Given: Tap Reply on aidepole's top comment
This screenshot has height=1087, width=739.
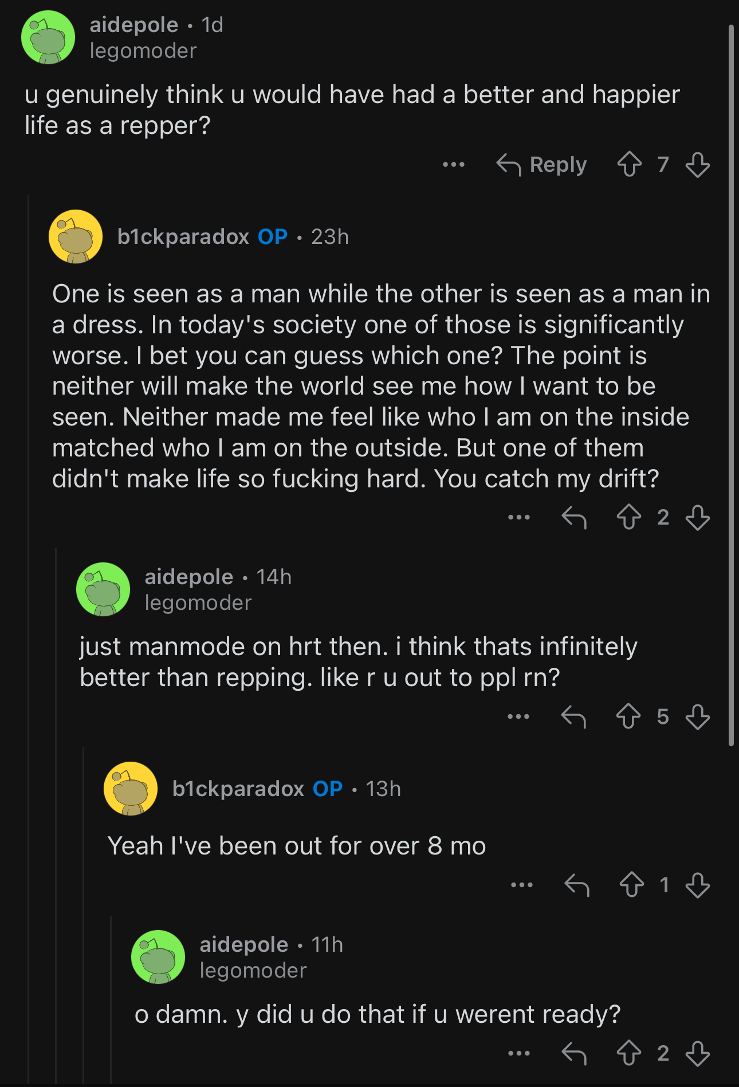Looking at the screenshot, I should click(x=541, y=164).
